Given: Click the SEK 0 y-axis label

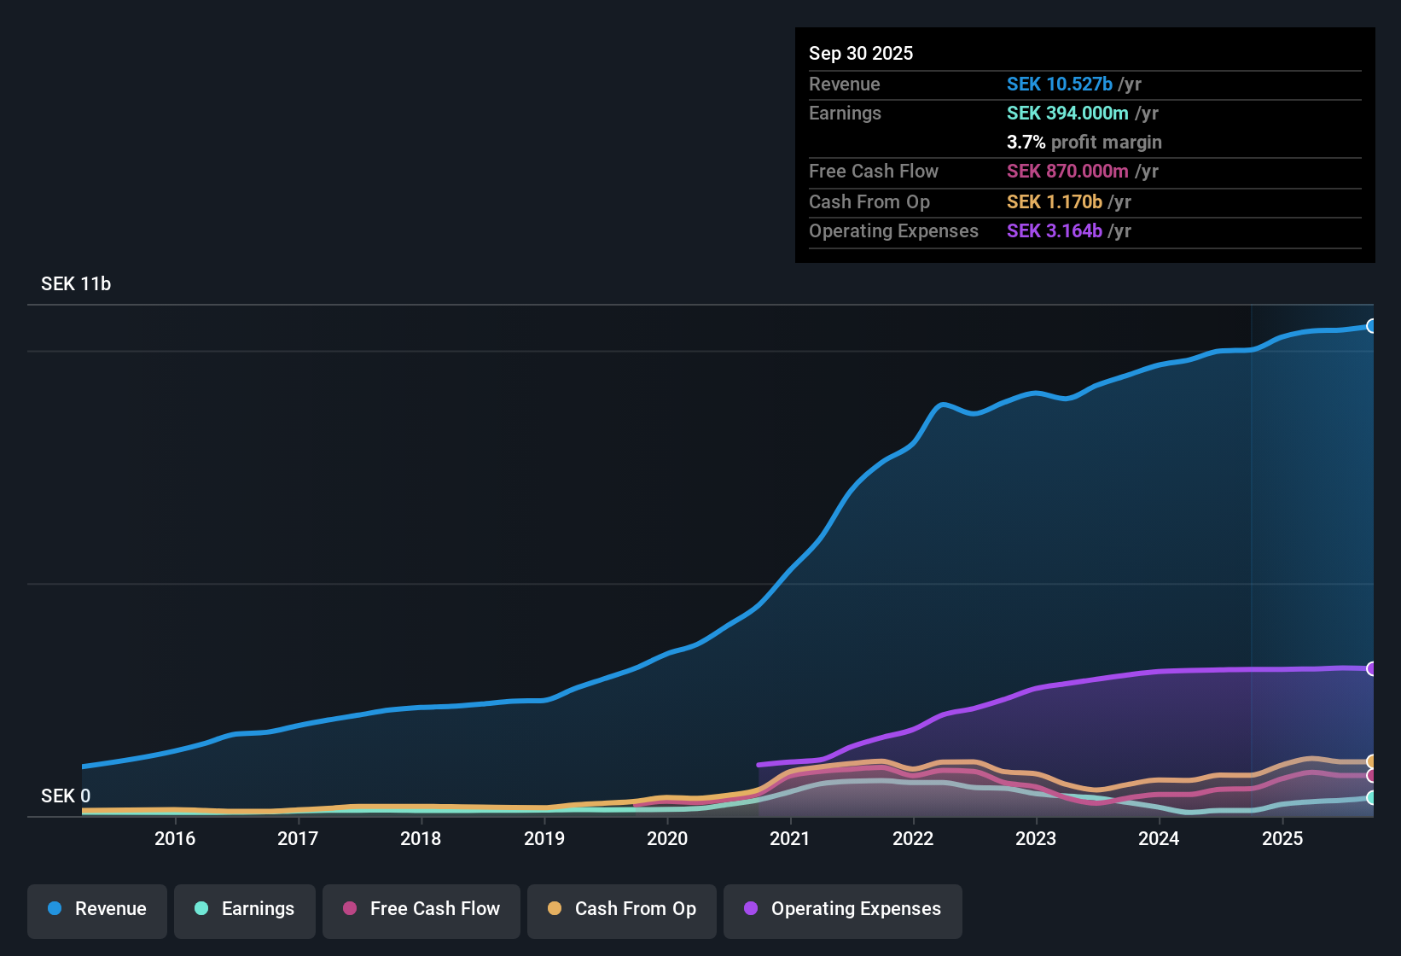Looking at the screenshot, I should (66, 796).
